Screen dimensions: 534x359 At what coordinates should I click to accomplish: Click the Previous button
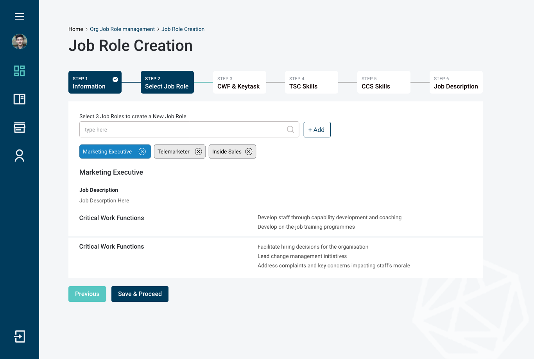tap(87, 294)
